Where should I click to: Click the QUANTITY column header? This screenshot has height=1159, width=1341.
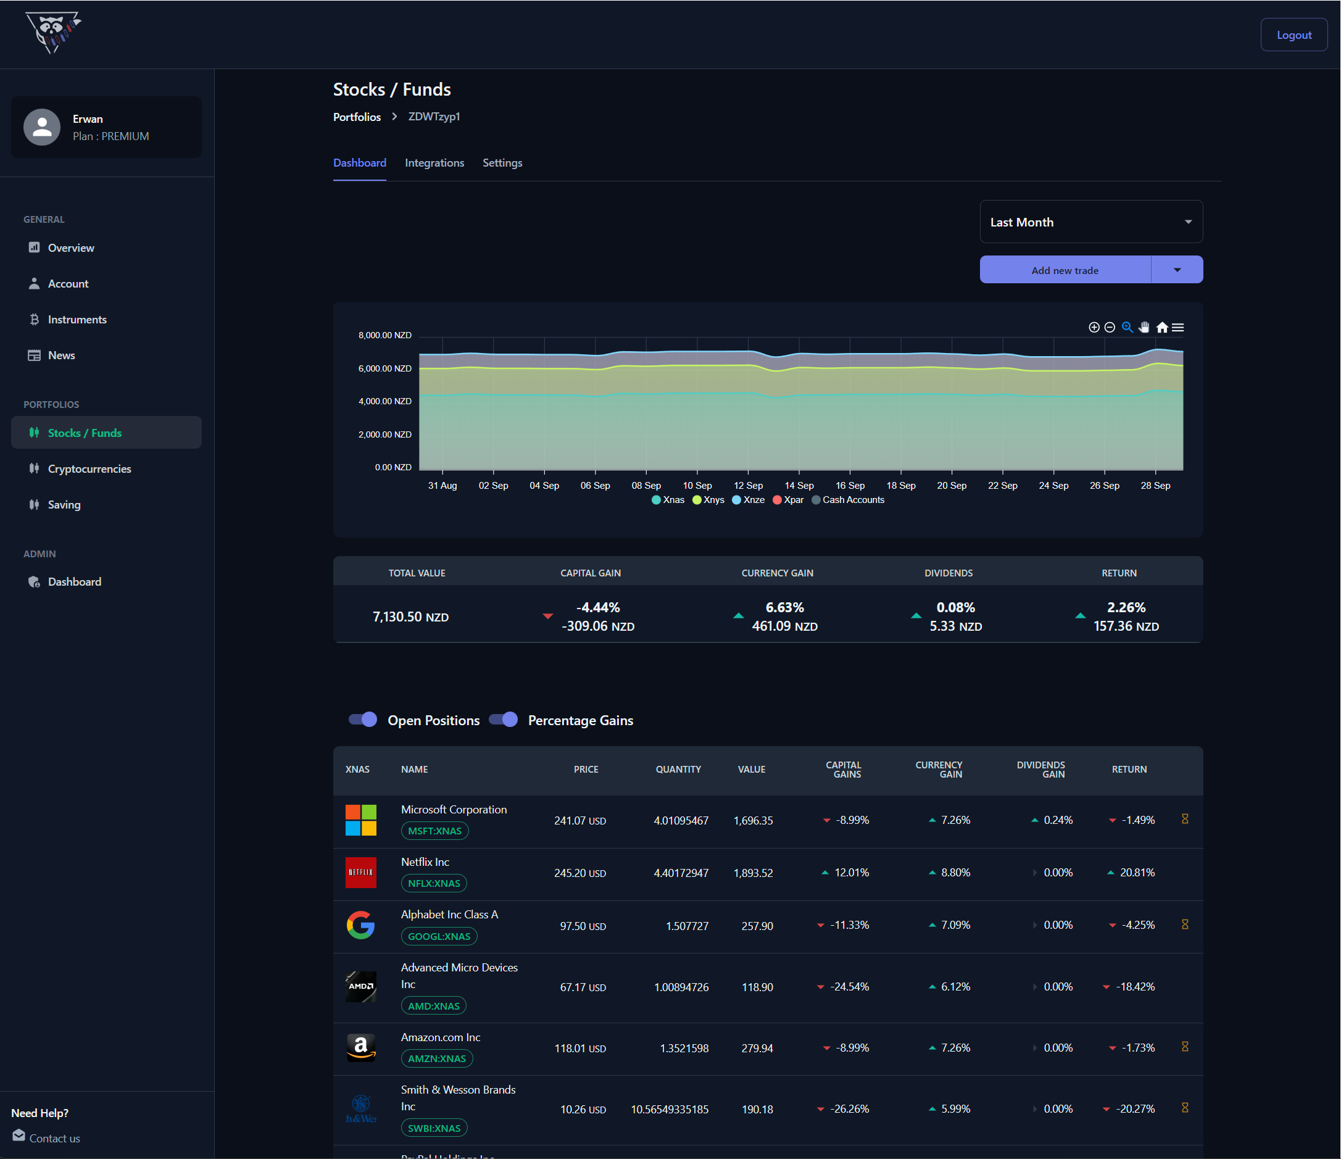678,770
